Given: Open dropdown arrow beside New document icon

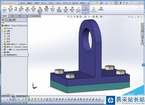Looking at the screenshot, I should [x=94, y=3].
